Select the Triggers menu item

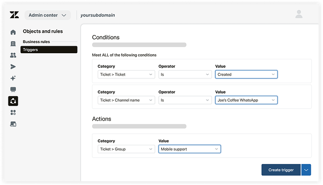(x=49, y=50)
